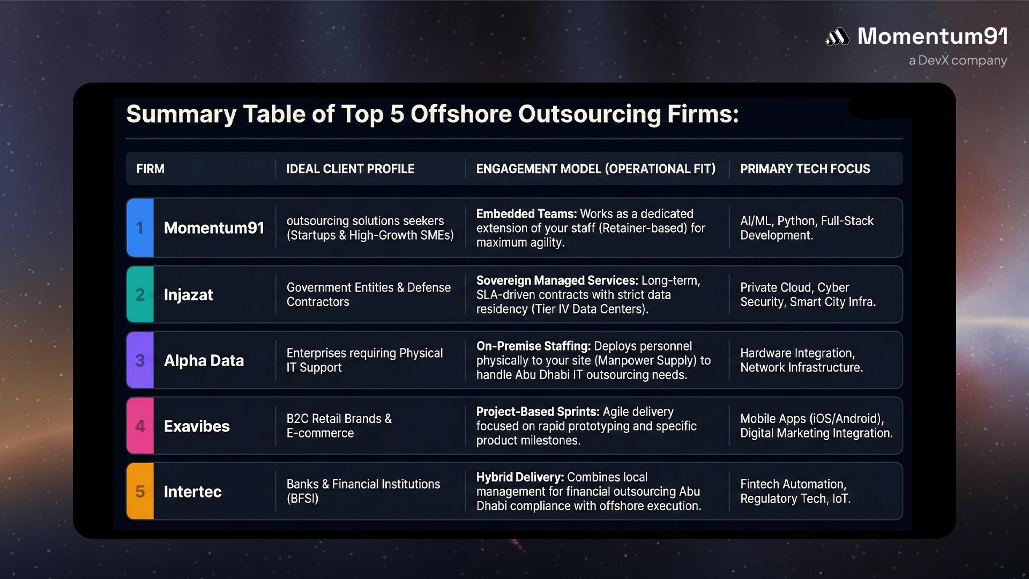The image size is (1029, 579).
Task: Select the FIRM column header
Action: point(150,169)
